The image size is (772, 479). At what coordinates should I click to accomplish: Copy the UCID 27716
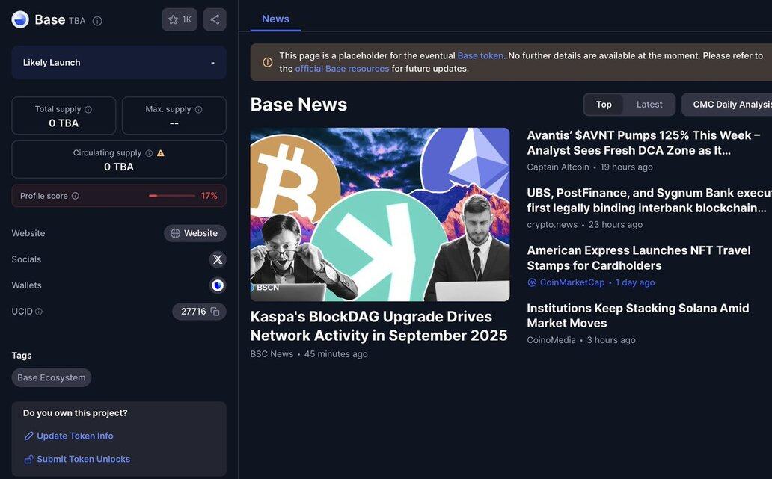(215, 312)
